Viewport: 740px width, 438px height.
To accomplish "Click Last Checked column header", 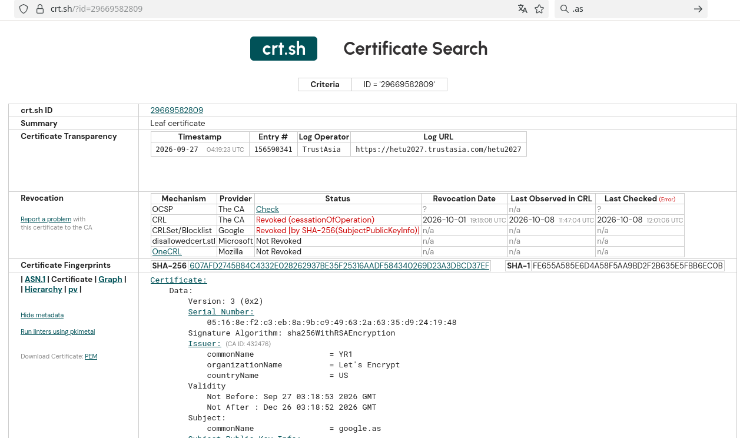I will click(640, 198).
